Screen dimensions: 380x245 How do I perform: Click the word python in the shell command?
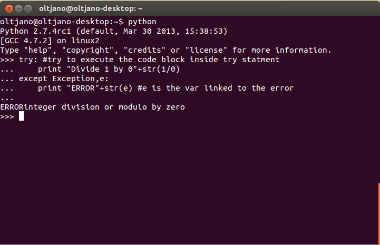pyautogui.click(x=142, y=22)
